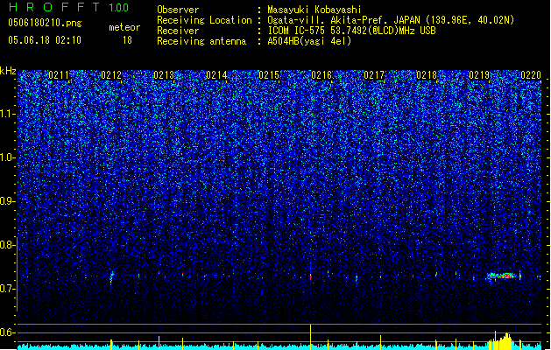The height and width of the screenshot is (350, 551).
Task: Click the yellow power hump near 0219
Action: [505, 341]
